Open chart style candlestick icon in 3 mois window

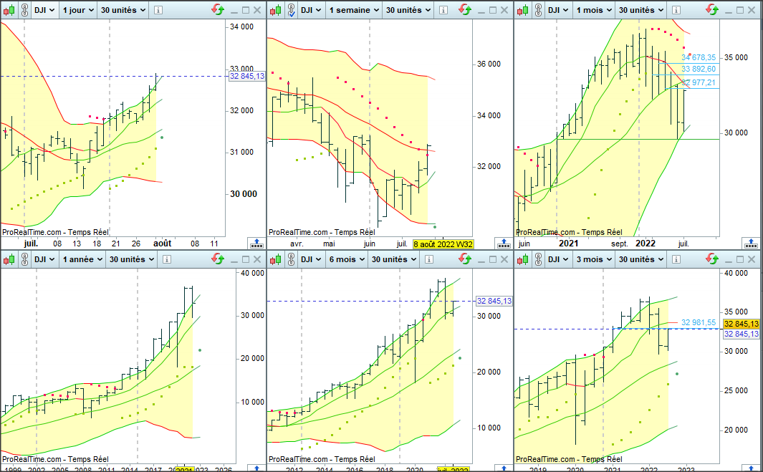point(522,259)
